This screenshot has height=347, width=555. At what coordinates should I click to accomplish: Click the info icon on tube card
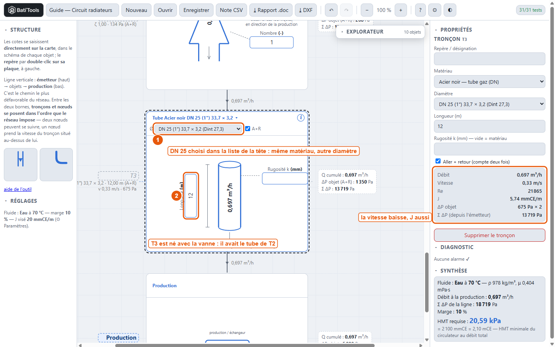point(301,118)
